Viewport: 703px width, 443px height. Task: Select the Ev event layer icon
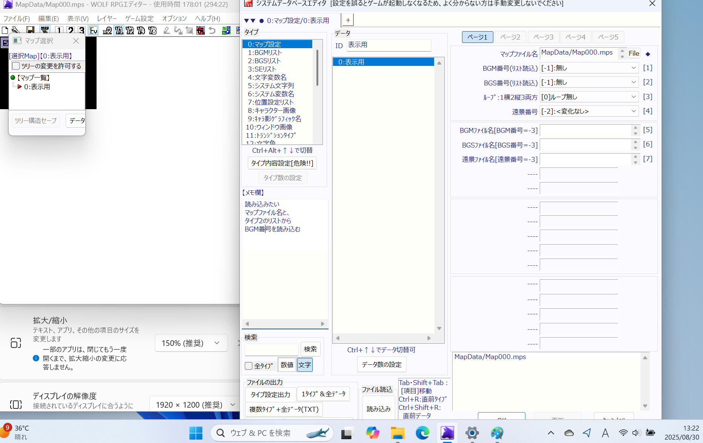tap(93, 30)
